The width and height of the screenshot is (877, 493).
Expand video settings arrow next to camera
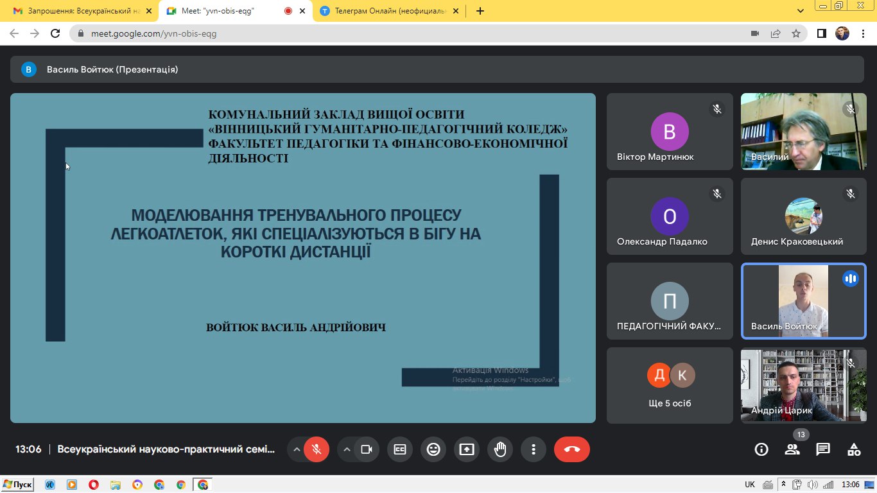[347, 449]
